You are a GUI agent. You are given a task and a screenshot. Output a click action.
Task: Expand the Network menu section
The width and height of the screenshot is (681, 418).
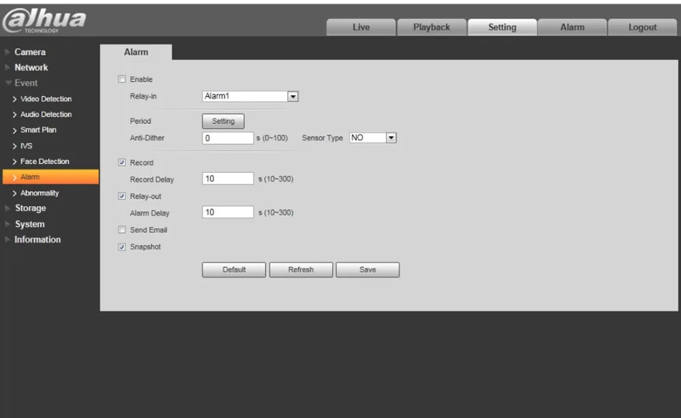(31, 67)
